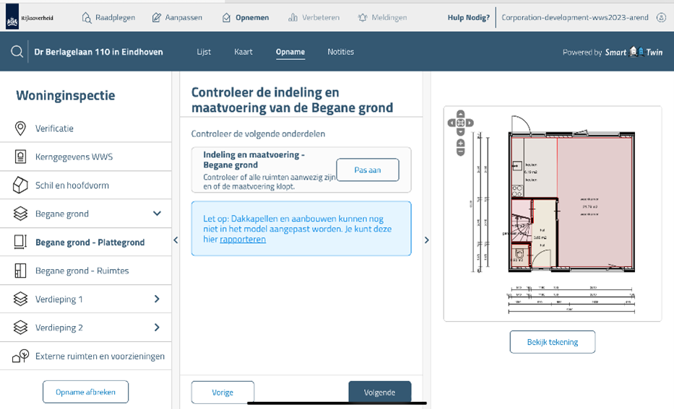The height and width of the screenshot is (409, 674).
Task: Click the Volgende button
Action: click(379, 392)
